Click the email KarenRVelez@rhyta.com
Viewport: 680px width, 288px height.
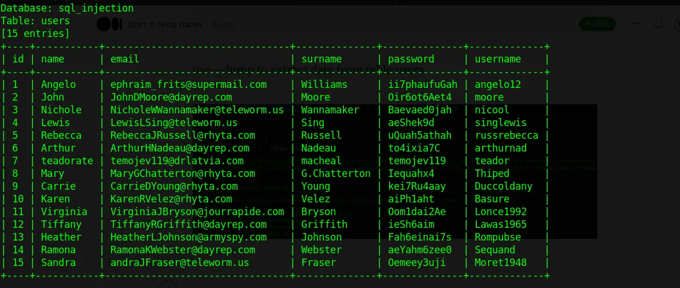click(x=171, y=199)
